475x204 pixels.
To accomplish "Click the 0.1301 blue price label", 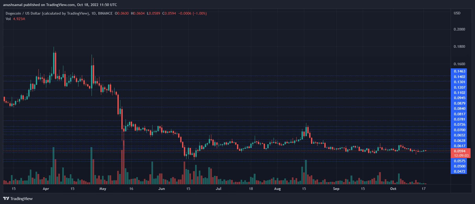I will 460,82.
